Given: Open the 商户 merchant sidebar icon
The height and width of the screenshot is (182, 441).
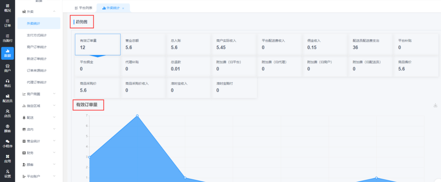Looking at the screenshot, I should pyautogui.click(x=7, y=67).
